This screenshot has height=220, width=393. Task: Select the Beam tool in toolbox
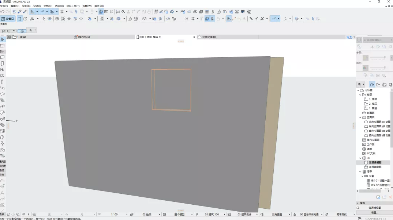click(x=3, y=88)
